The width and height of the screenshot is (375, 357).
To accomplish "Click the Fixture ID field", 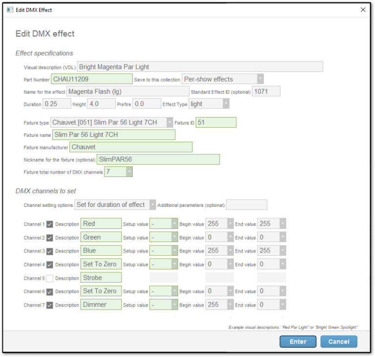I will click(x=216, y=122).
